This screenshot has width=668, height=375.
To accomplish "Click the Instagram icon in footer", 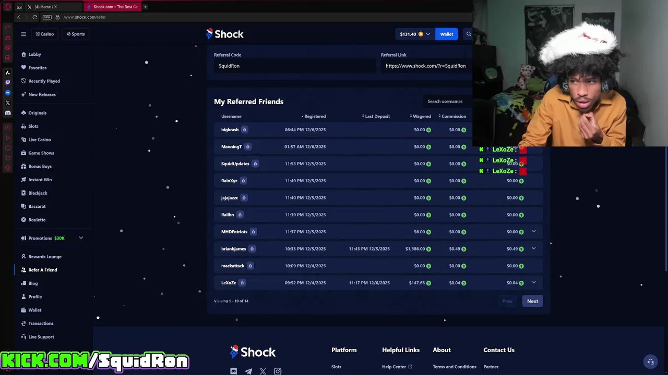I will 278,371.
